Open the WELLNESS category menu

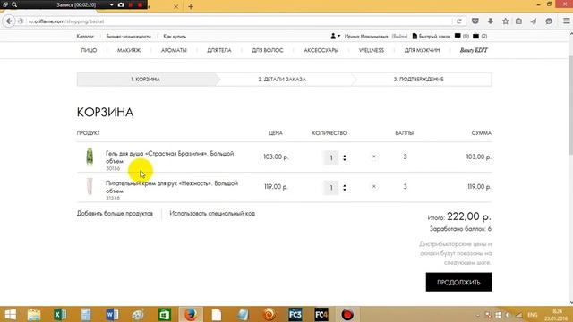click(x=372, y=50)
